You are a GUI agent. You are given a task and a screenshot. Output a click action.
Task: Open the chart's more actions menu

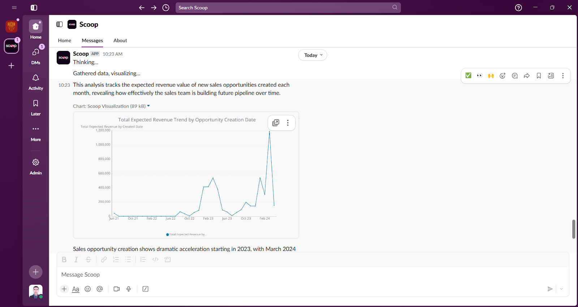[x=288, y=123]
